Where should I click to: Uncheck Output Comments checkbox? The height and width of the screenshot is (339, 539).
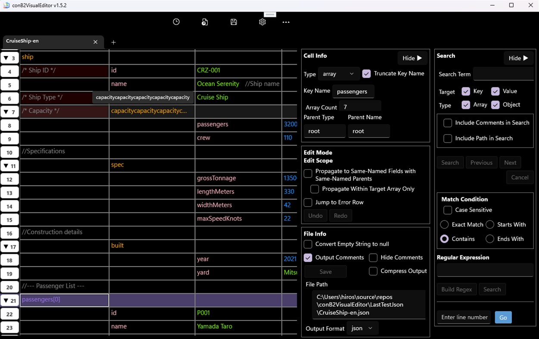308,258
